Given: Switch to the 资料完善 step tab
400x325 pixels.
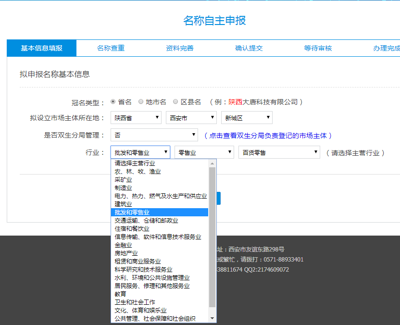Looking at the screenshot, I should pyautogui.click(x=179, y=48).
